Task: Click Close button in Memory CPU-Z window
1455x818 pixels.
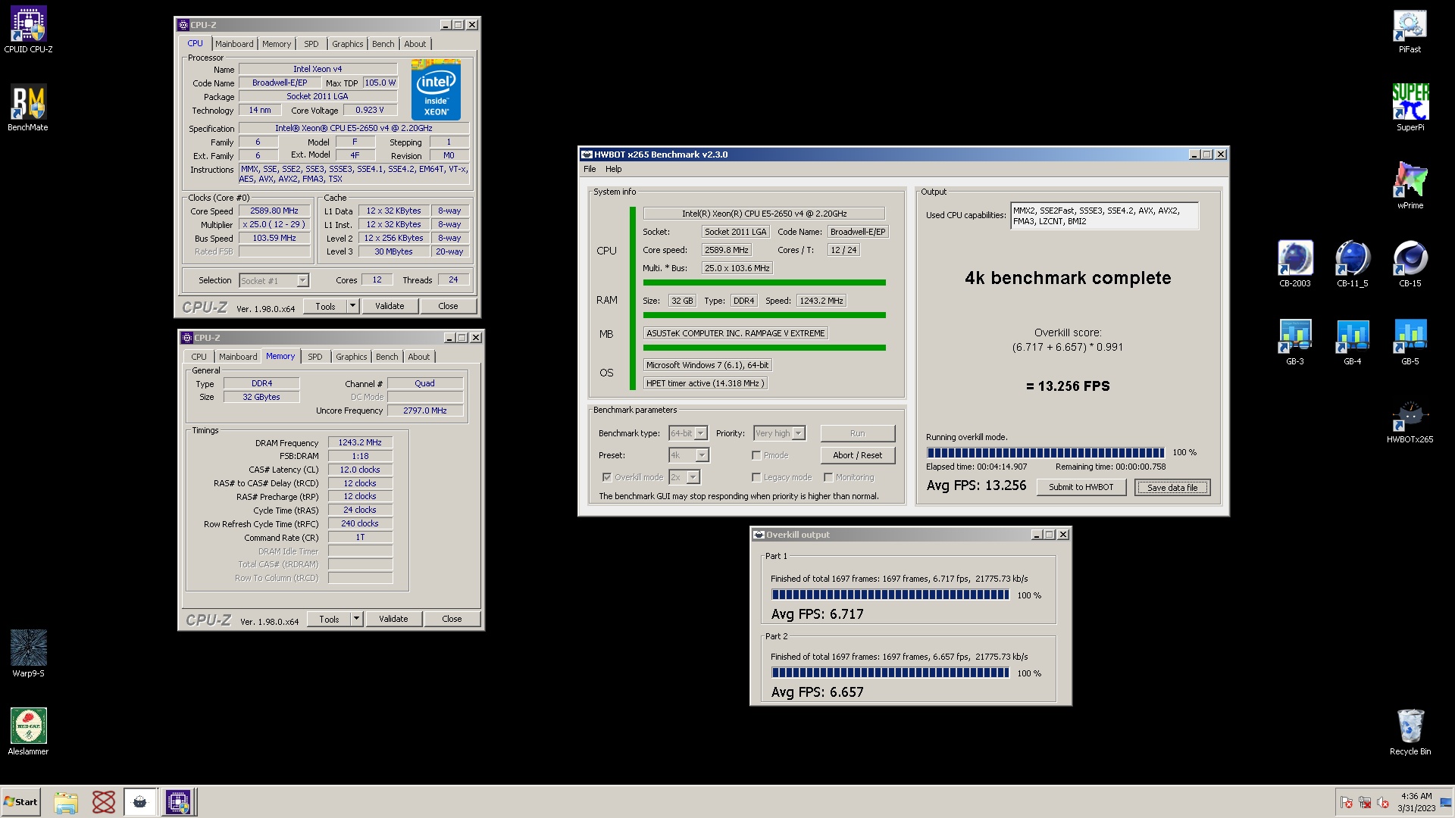Action: [x=452, y=619]
